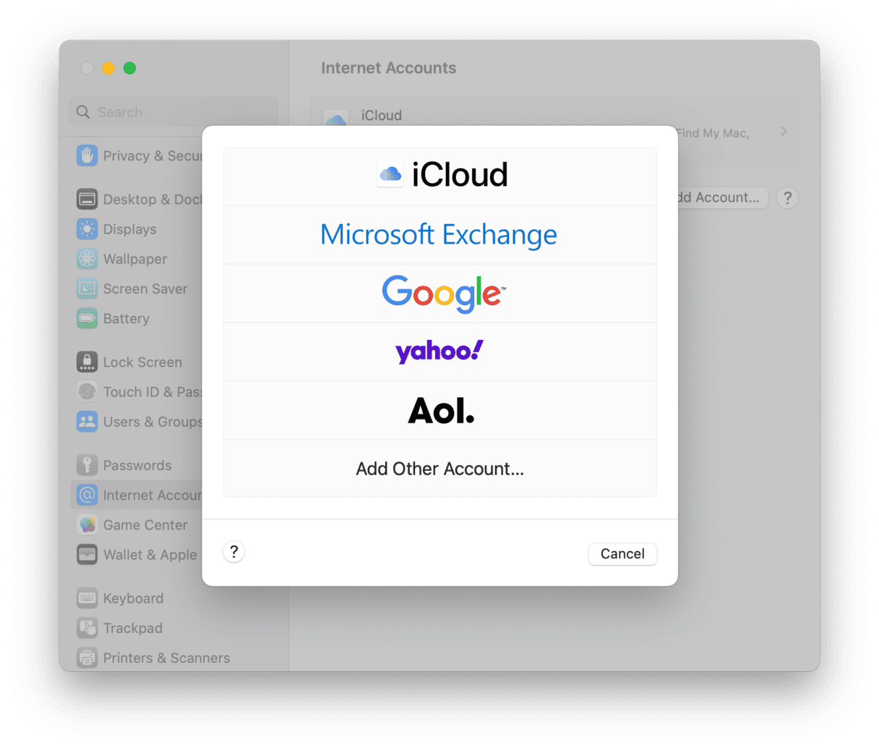Select Internet Accounts @ icon
Image resolution: width=879 pixels, height=750 pixels.
tap(87, 495)
